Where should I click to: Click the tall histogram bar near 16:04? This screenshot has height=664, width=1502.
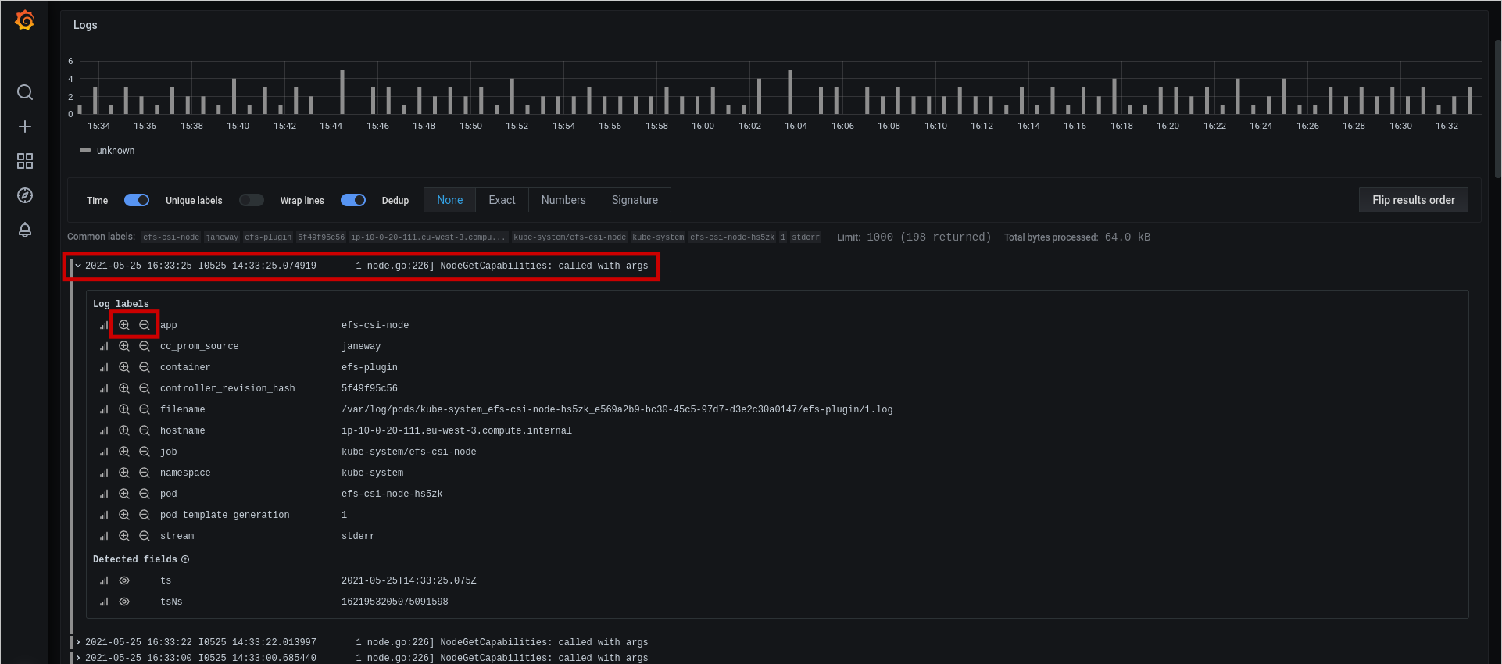pyautogui.click(x=790, y=92)
